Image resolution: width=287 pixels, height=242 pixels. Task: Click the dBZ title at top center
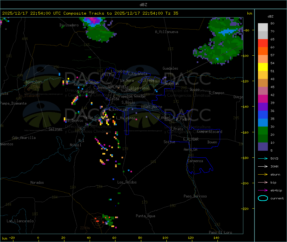point(143,5)
